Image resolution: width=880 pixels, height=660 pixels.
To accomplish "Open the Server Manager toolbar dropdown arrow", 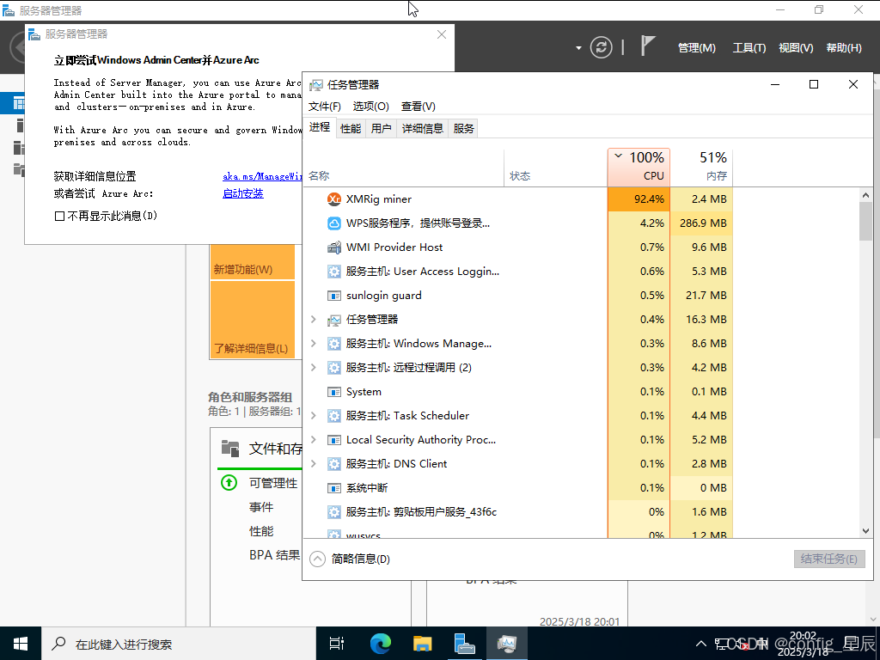I will coord(578,48).
